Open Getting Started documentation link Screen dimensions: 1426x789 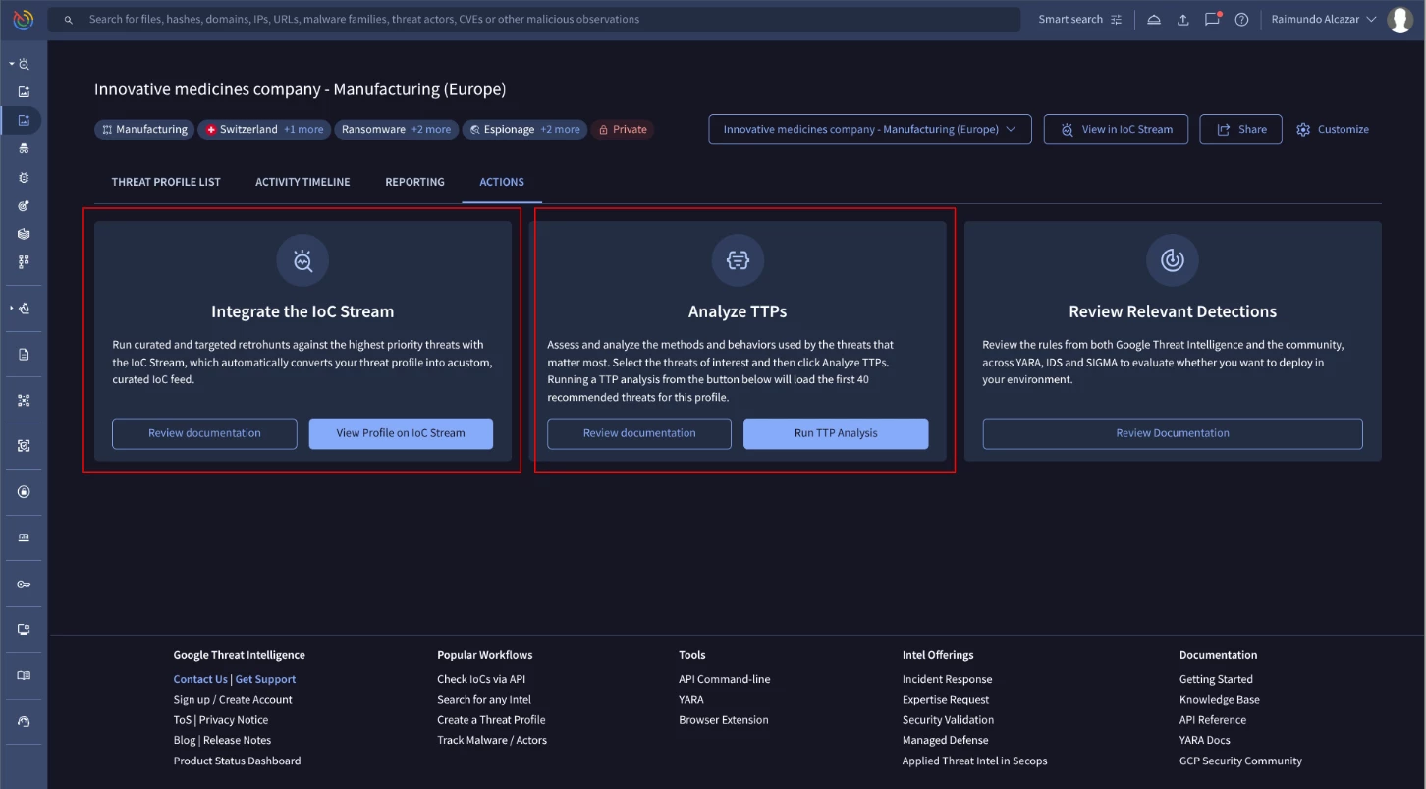pos(1216,679)
